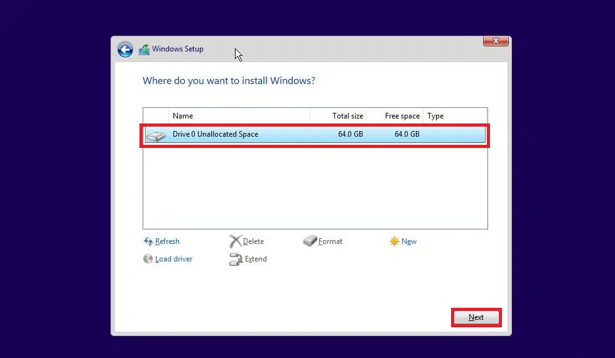Click the Load driver disc icon
The height and width of the screenshot is (358, 615).
[x=148, y=258]
